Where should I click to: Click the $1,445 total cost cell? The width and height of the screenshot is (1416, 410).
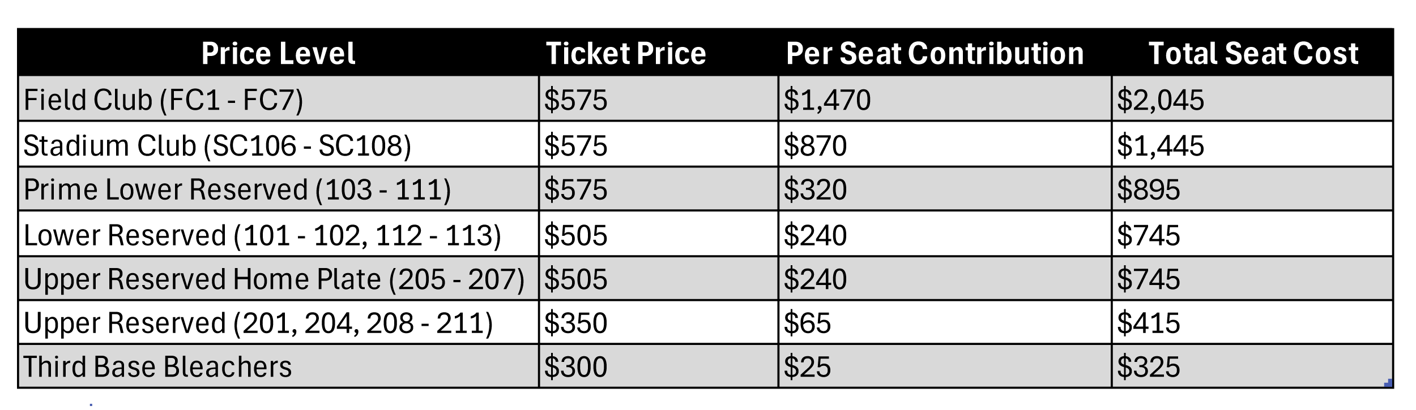[1160, 146]
